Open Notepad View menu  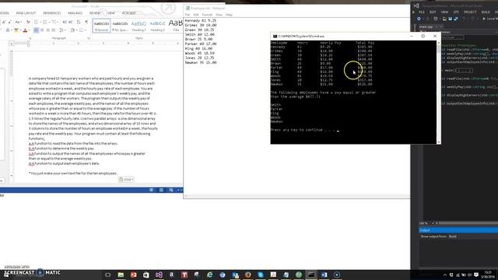tap(219, 15)
